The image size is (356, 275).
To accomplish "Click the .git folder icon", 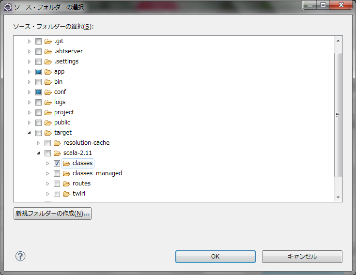I will click(48, 41).
